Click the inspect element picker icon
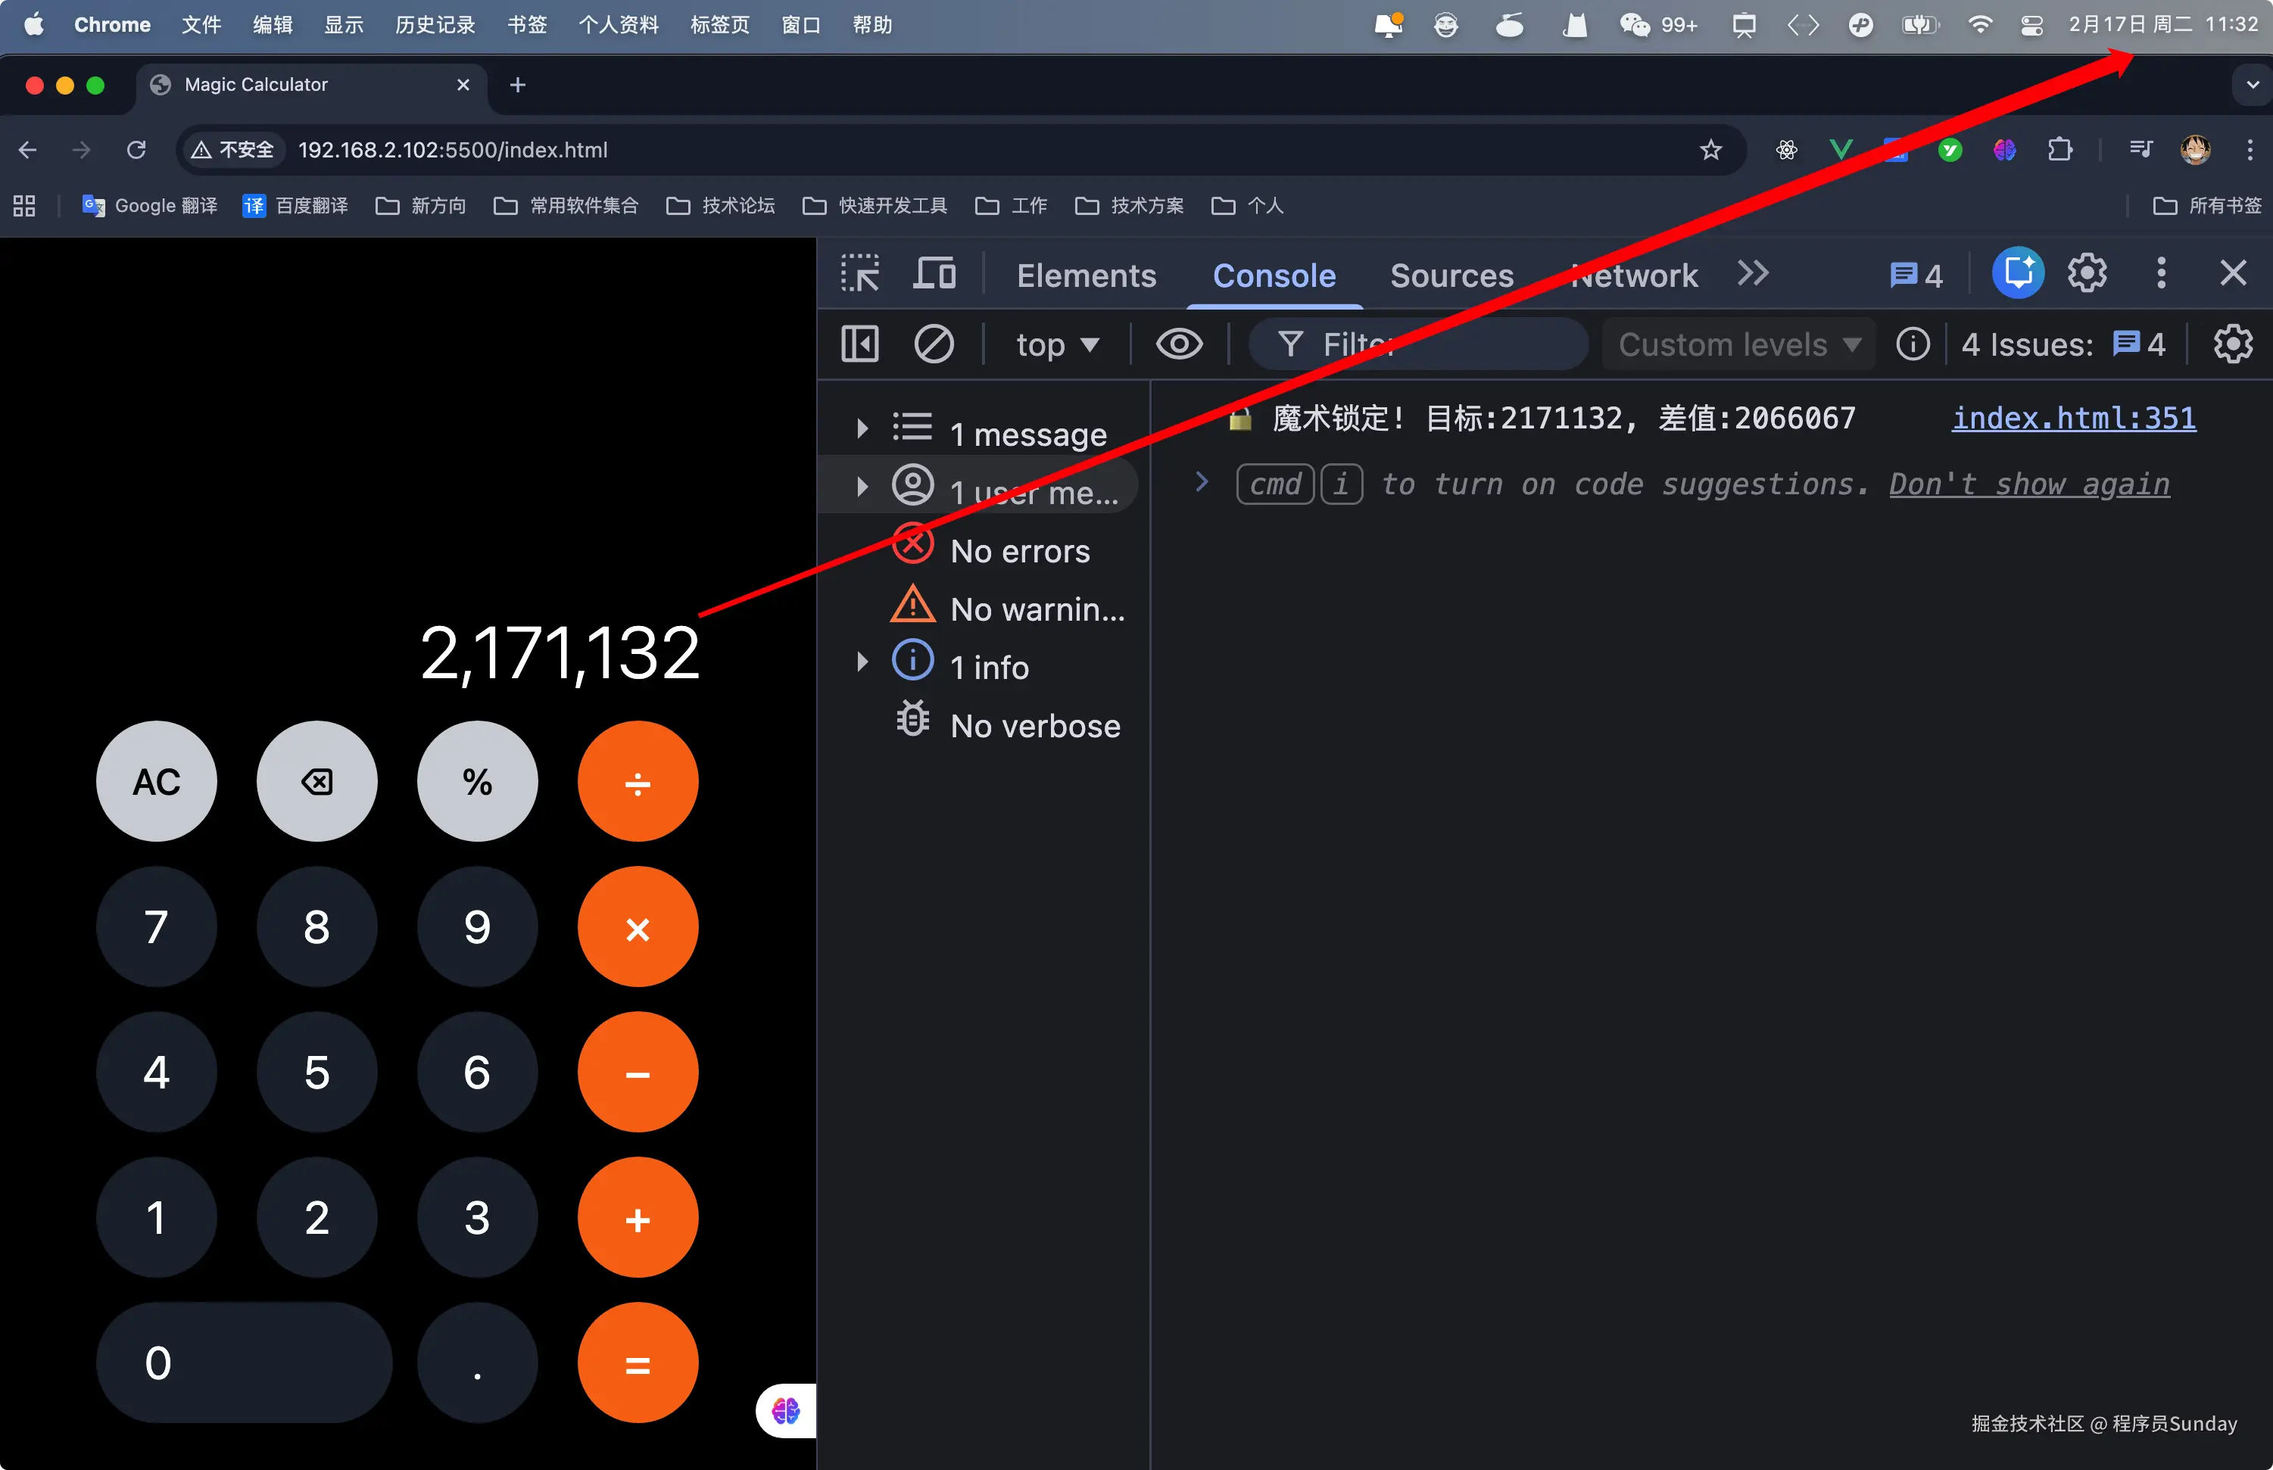2273x1470 pixels. (860, 275)
